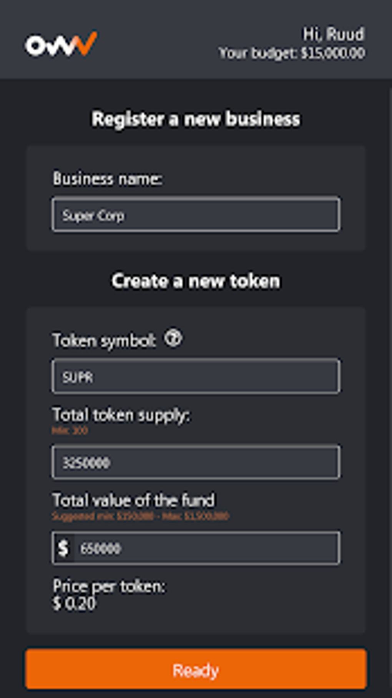Click the "Your budget: $15,000.00" text
The width and height of the screenshot is (392, 698).
[292, 53]
